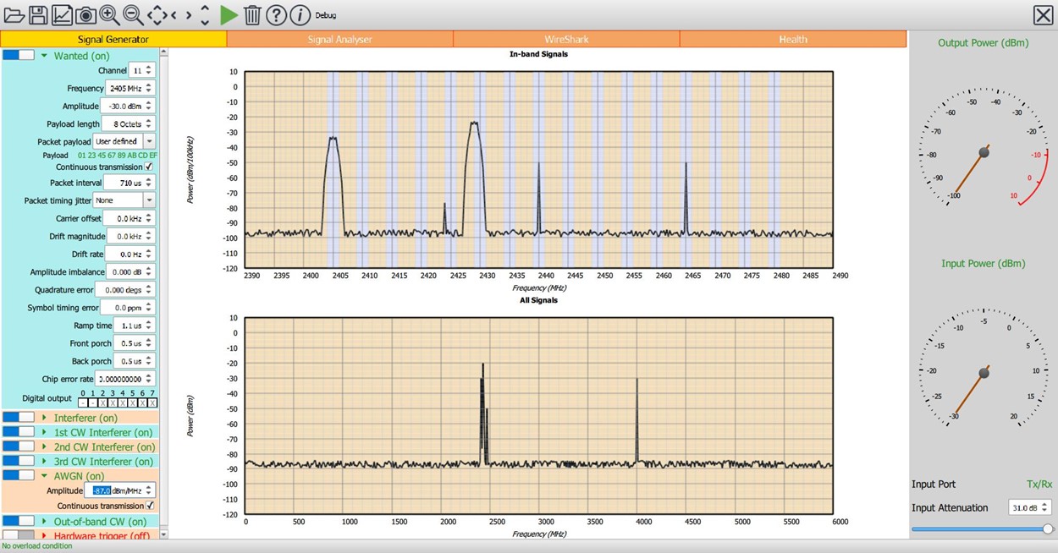Open the Packet payload dropdown

pos(149,141)
